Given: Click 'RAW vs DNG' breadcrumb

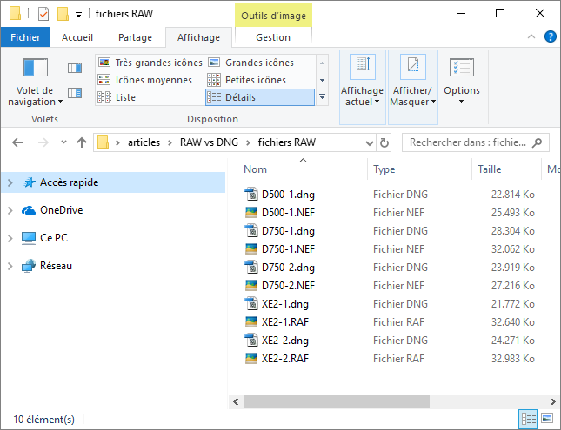Looking at the screenshot, I should (209, 142).
